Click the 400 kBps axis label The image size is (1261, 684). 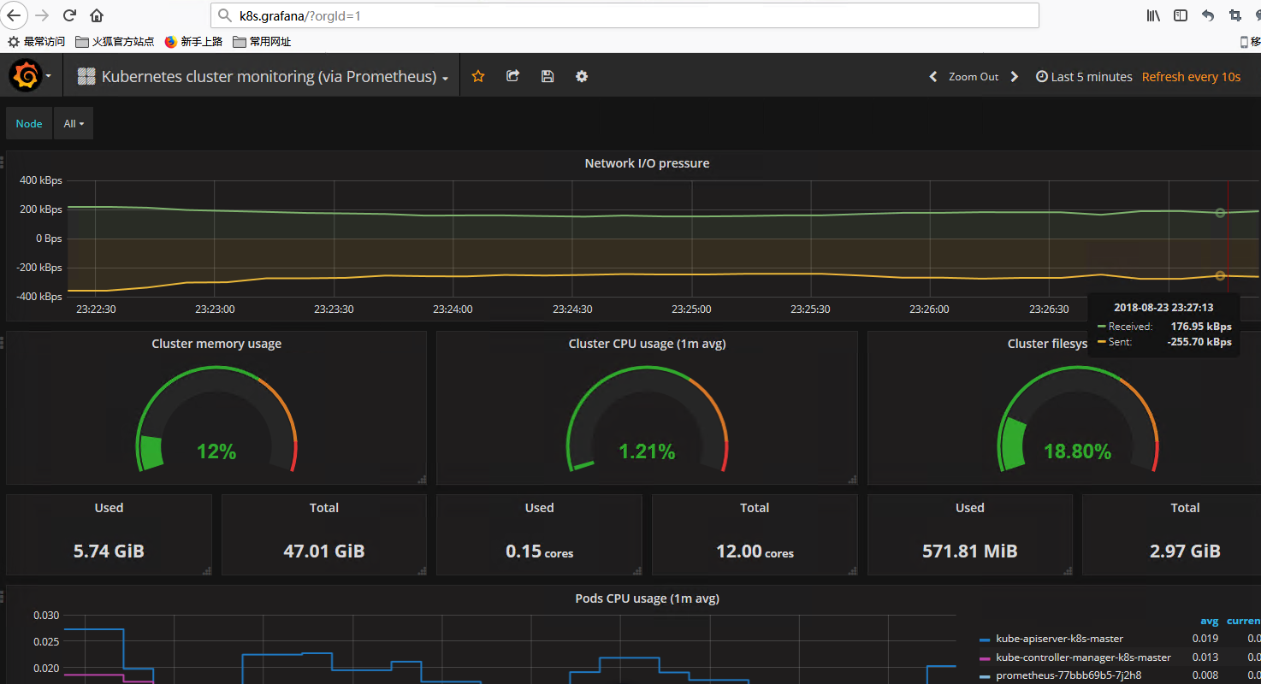tap(41, 181)
